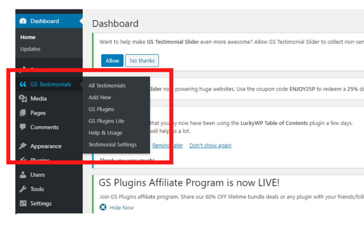
Task: Select GS Plugins in submenu
Action: (101, 109)
